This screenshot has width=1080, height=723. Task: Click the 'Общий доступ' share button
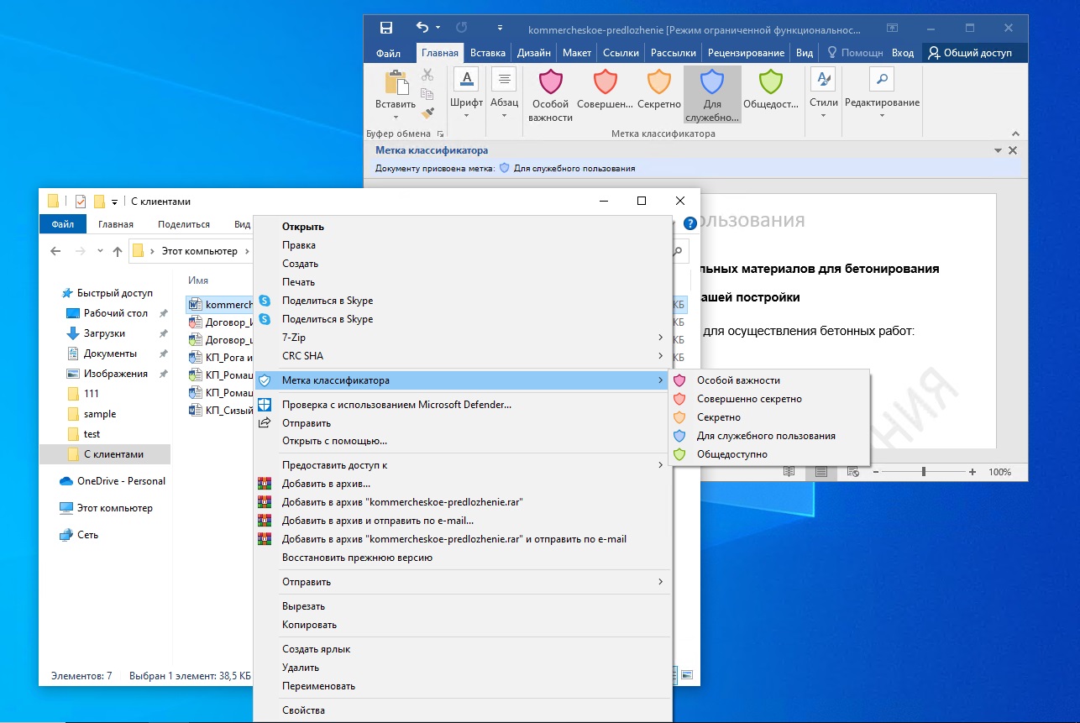(x=970, y=53)
